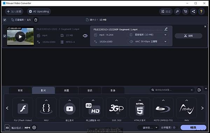Play the video thumbnail preview
The height and width of the screenshot is (133, 210).
pyautogui.click(x=20, y=36)
